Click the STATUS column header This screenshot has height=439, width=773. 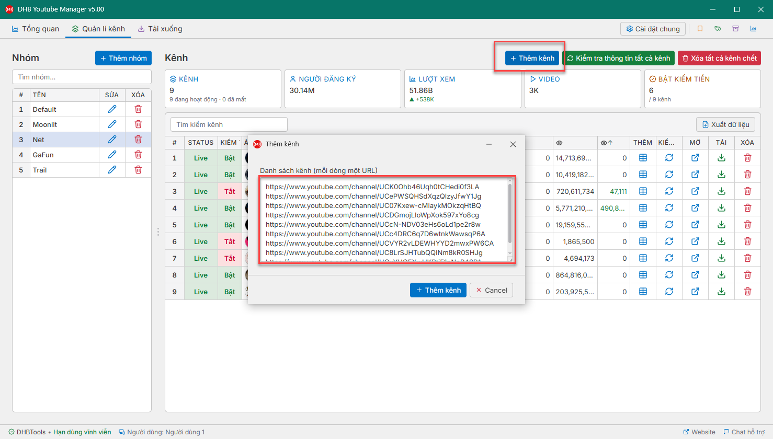(x=201, y=142)
